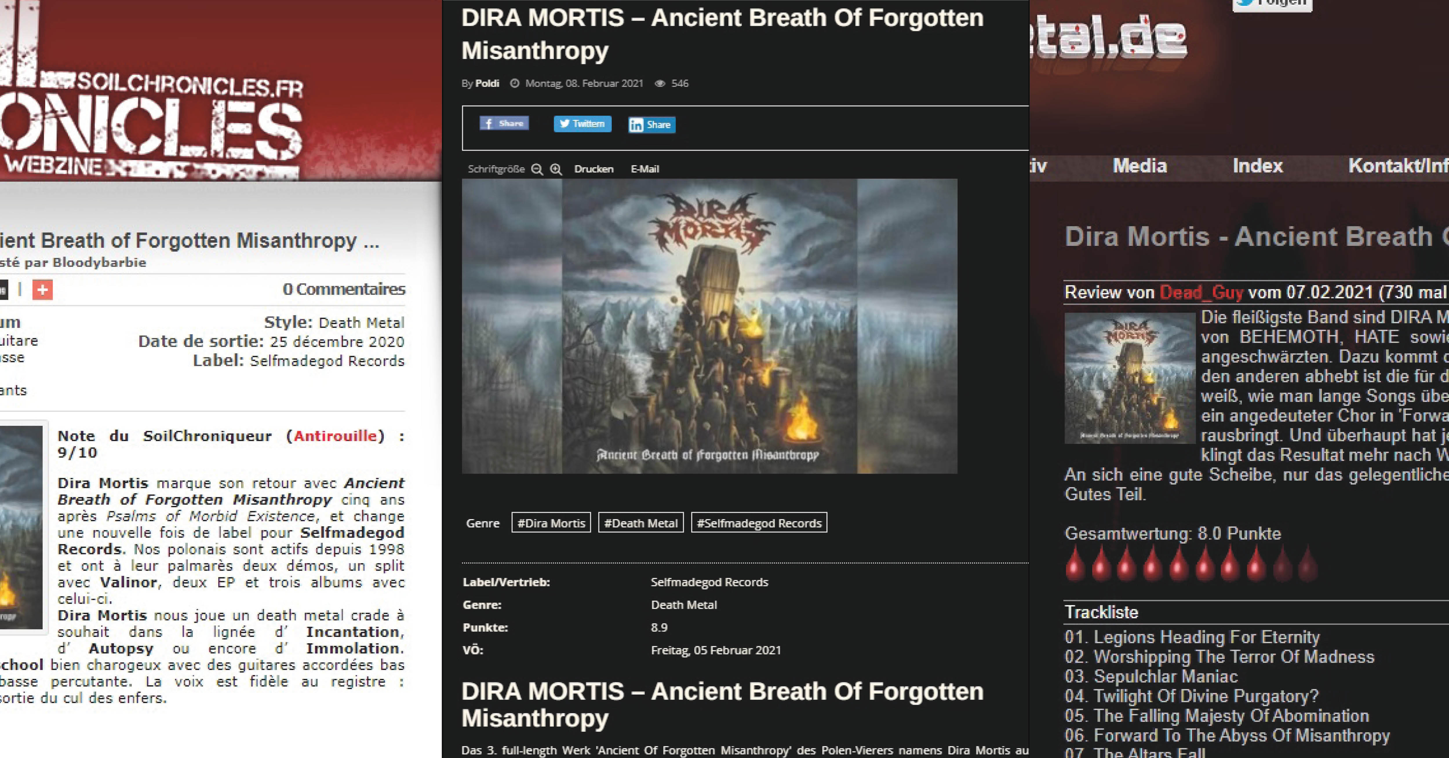1449x758 pixels.
Task: Click the E-Mail link
Action: point(645,169)
